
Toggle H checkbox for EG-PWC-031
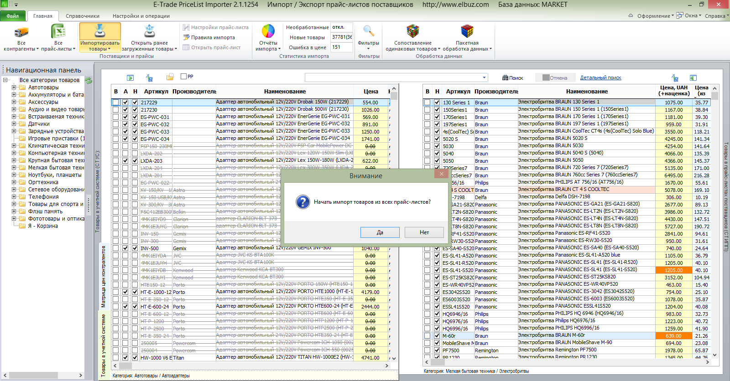click(x=135, y=117)
